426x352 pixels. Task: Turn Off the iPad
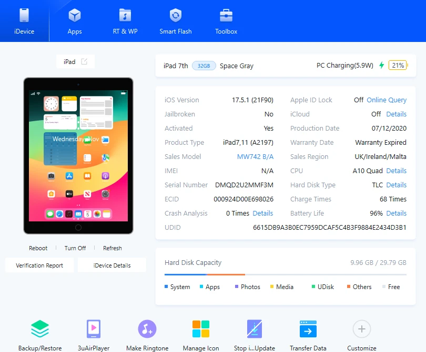75,248
